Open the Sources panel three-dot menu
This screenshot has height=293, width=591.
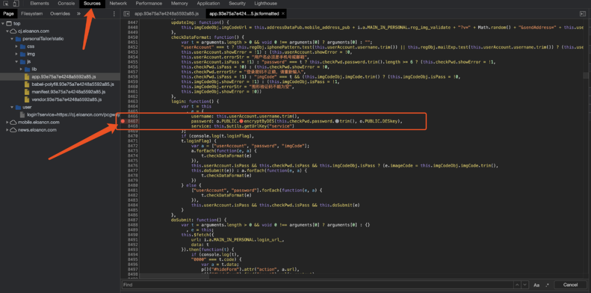(114, 14)
